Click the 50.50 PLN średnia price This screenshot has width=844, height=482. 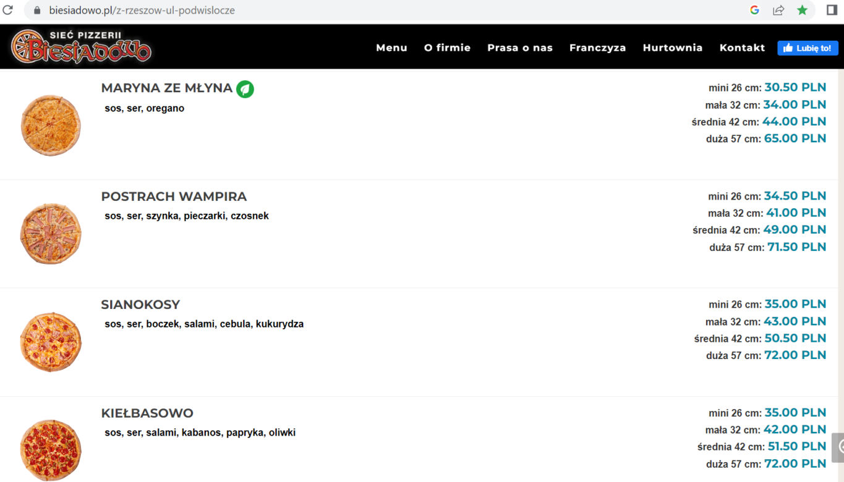796,338
